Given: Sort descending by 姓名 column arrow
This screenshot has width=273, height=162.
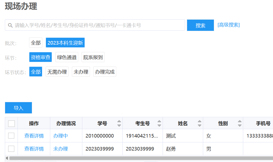Looking at the screenshot, I should pyautogui.click(x=200, y=126).
